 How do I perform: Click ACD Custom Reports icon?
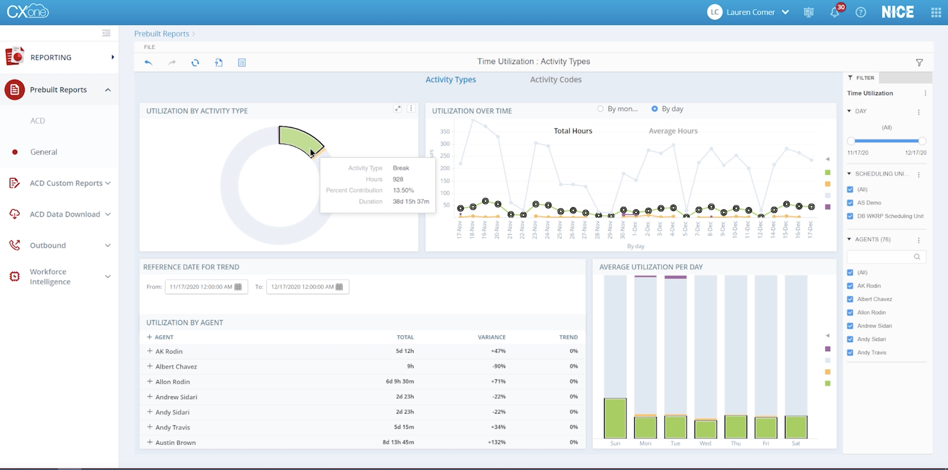point(15,183)
